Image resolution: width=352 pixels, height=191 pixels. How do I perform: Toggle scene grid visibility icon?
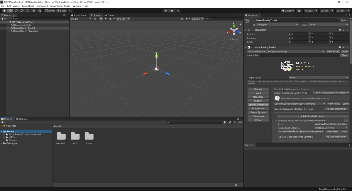click(x=125, y=19)
